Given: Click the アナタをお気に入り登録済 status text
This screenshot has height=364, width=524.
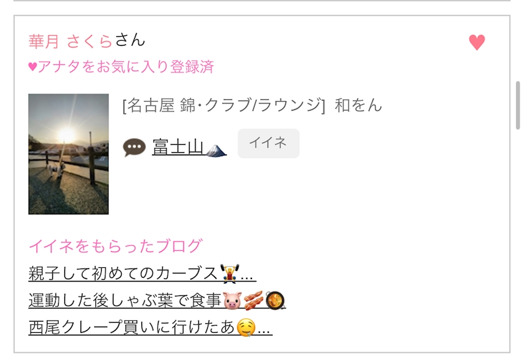Looking at the screenshot, I should [x=125, y=67].
